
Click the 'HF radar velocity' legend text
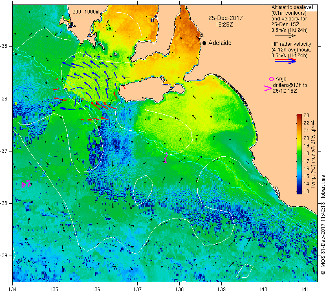coord(291,44)
